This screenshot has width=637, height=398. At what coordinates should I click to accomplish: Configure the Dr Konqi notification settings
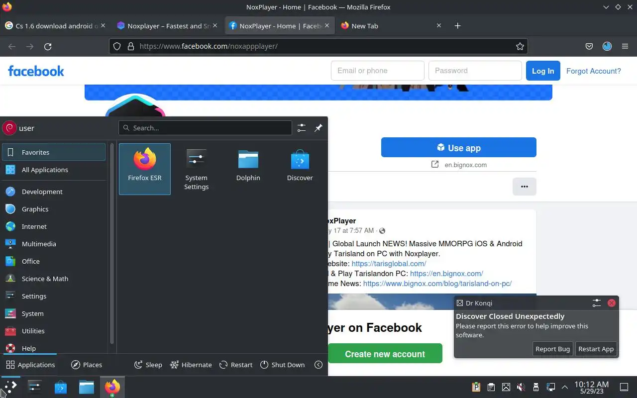pyautogui.click(x=597, y=302)
